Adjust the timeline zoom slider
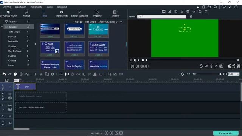 (x=209, y=74)
